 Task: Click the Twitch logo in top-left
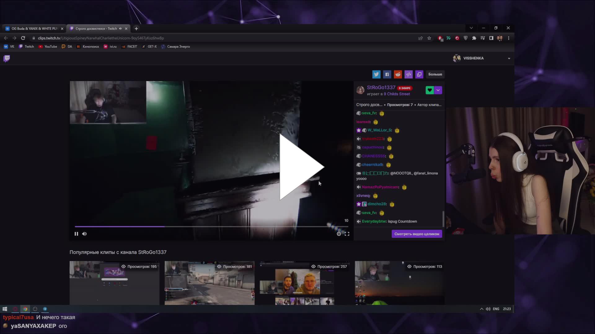click(x=7, y=58)
